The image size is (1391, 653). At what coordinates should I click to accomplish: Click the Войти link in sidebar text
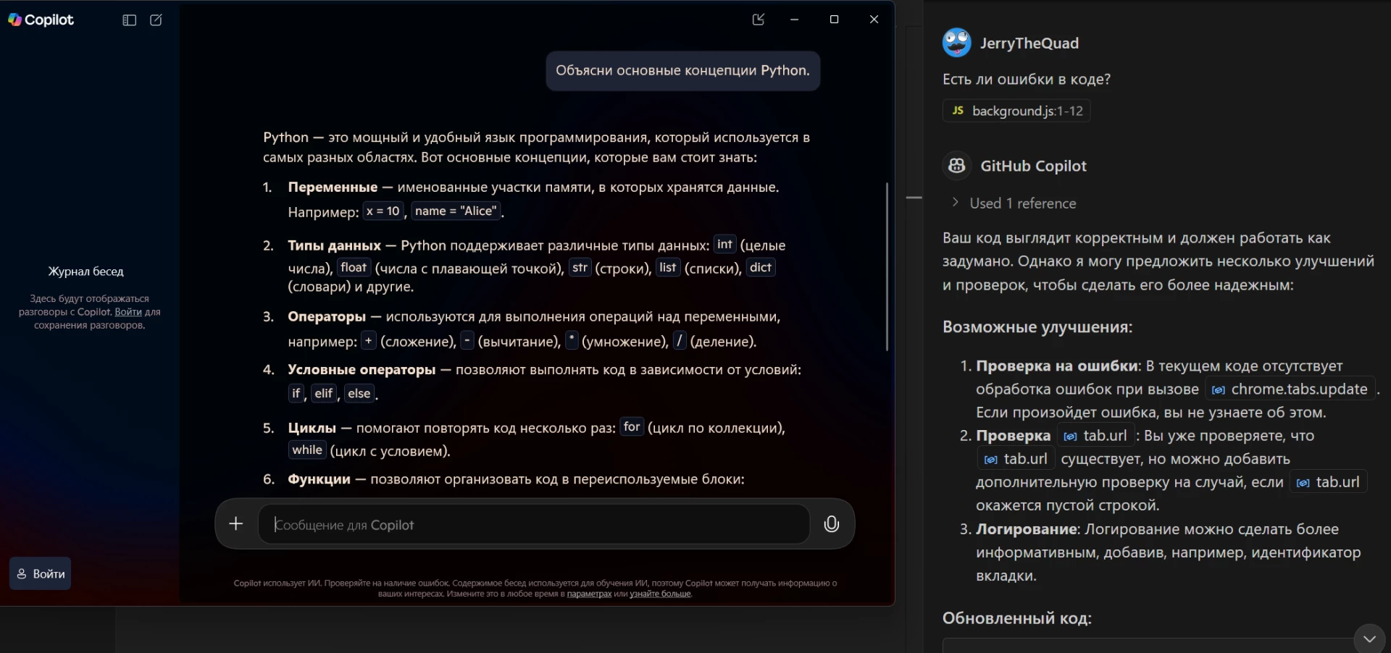coord(128,312)
